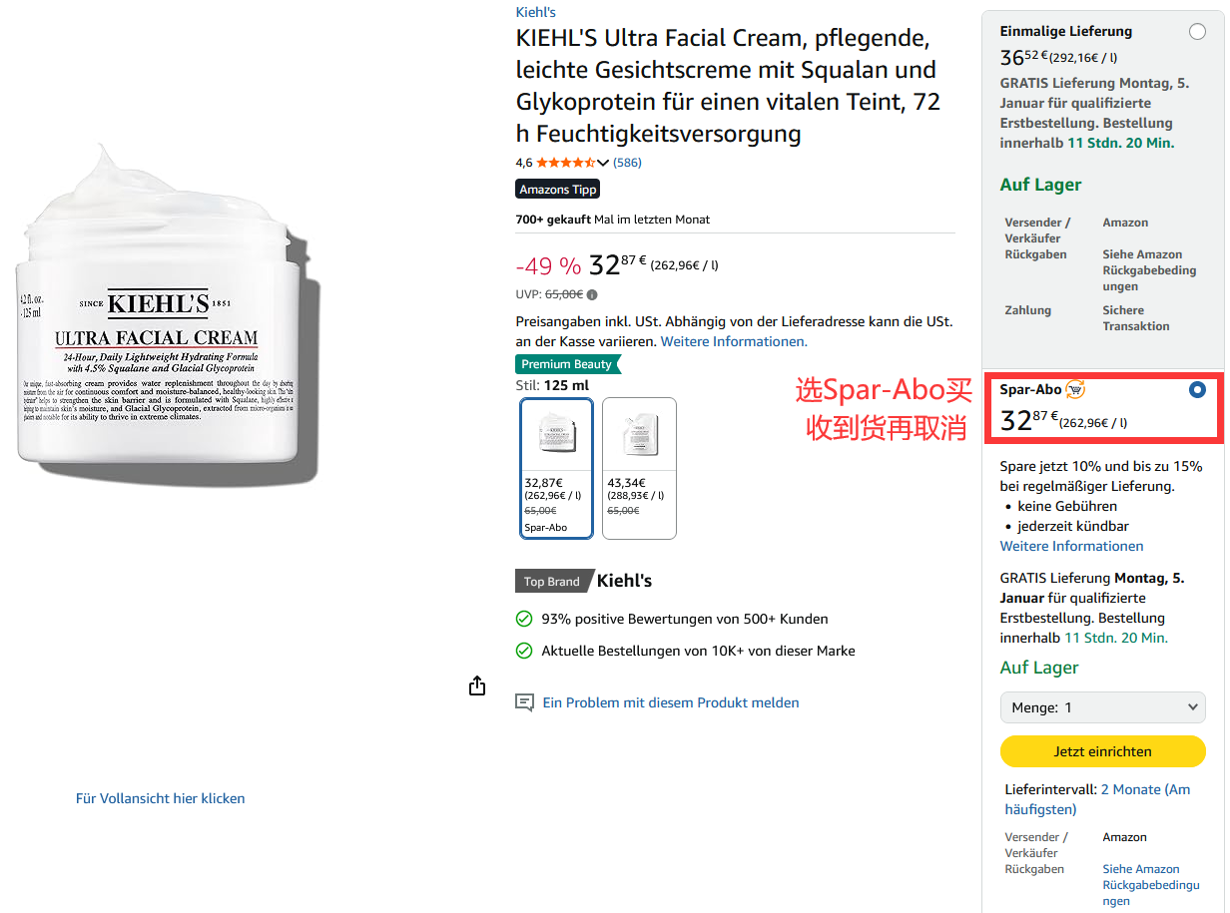This screenshot has height=913, width=1230.
Task: Click the Jetzt einrichten button
Action: coord(1102,751)
